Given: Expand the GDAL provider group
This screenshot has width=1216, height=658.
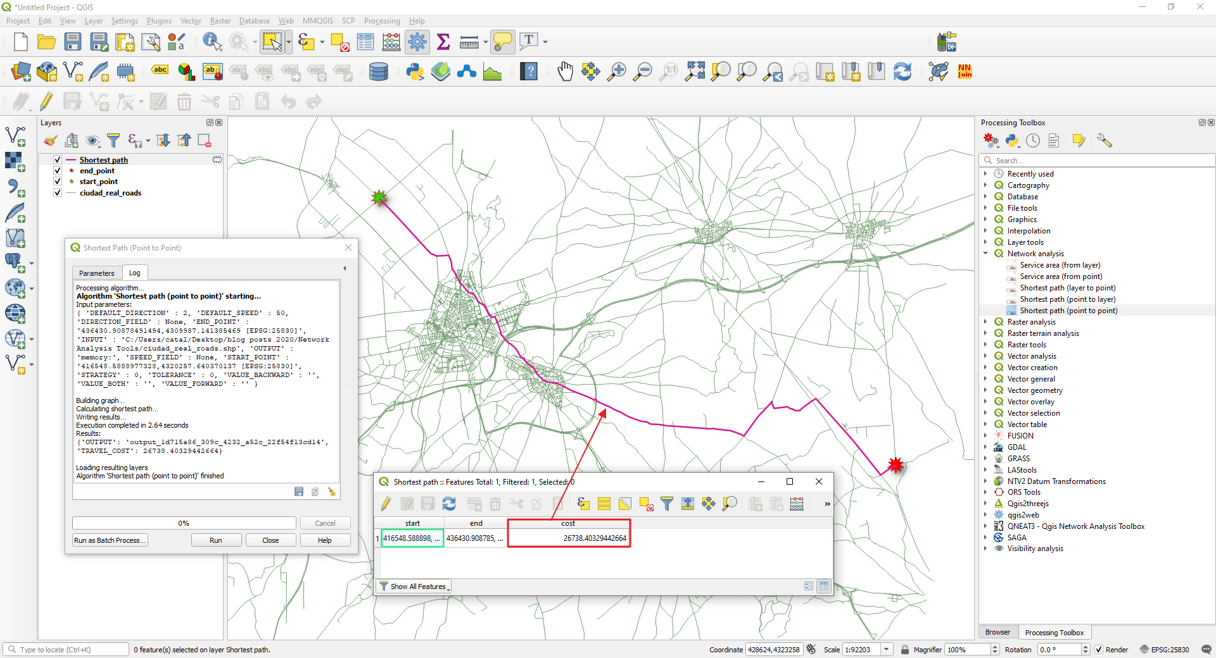Looking at the screenshot, I should tap(985, 447).
